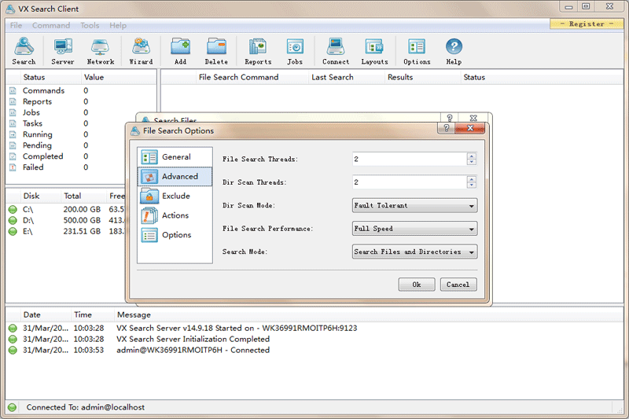Click the Connect toolbar icon

pyautogui.click(x=336, y=51)
